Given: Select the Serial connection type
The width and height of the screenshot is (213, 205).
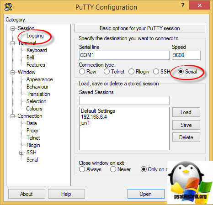Looking at the screenshot, I should point(181,71).
